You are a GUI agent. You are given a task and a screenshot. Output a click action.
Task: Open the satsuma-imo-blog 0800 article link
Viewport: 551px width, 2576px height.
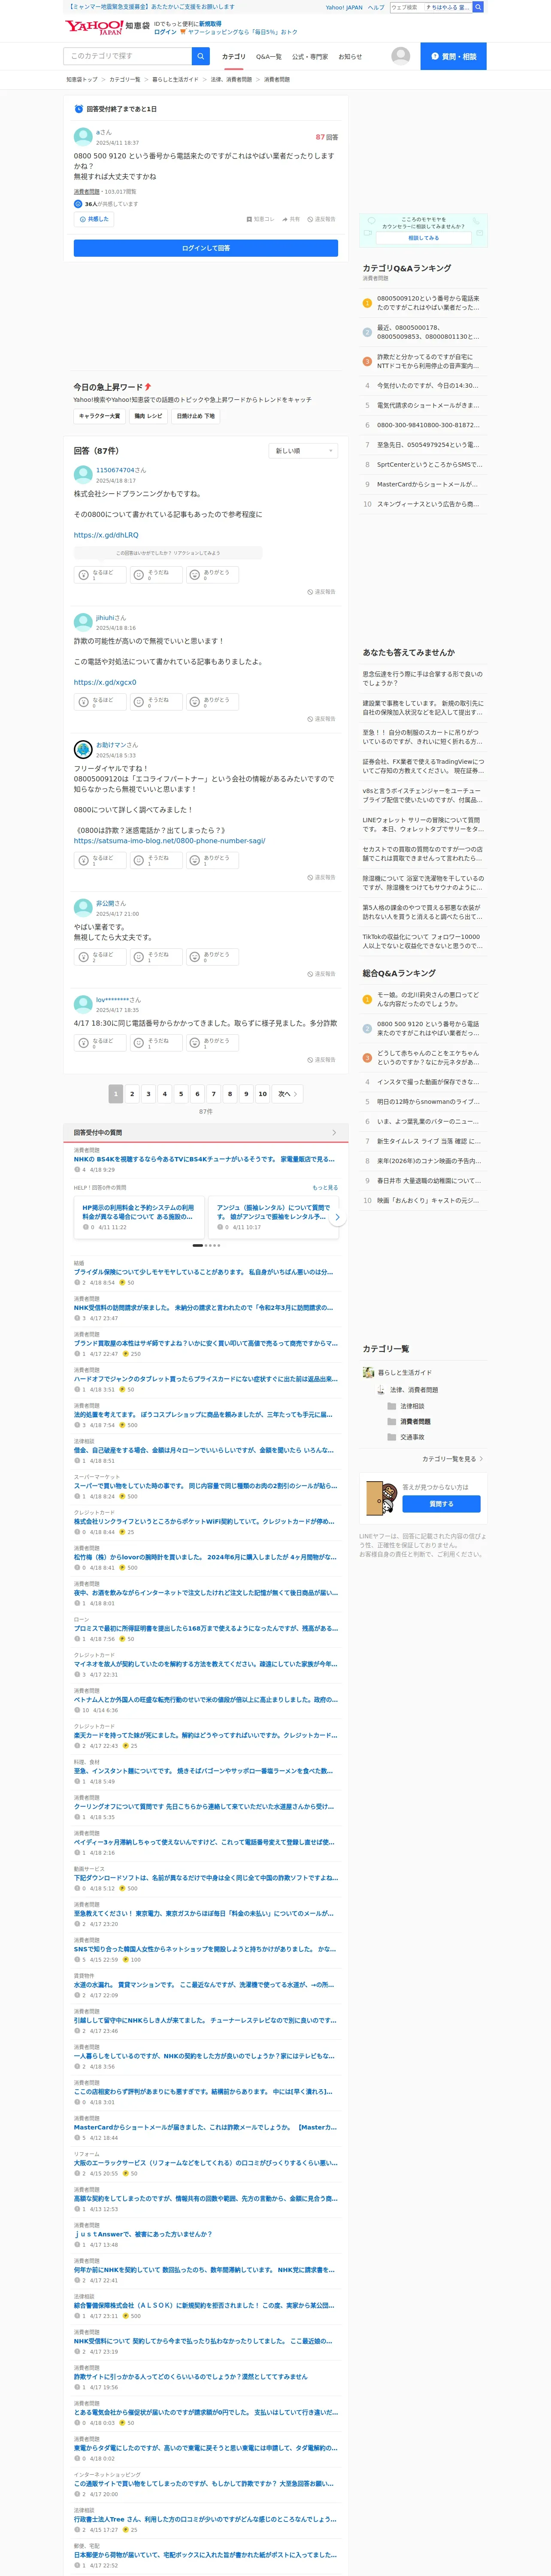click(169, 841)
